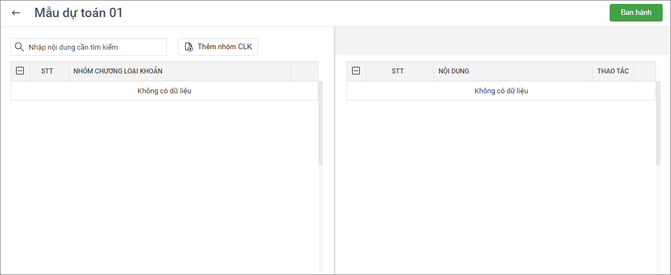Click the 'Mẫu dự toán 01' title

click(x=78, y=13)
